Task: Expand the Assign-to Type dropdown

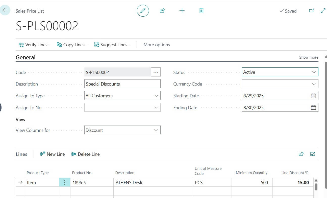Action: [x=157, y=96]
